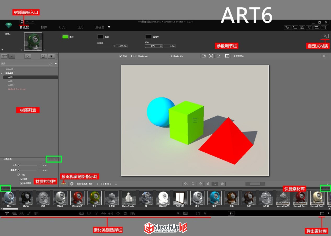Click the green diffuse color swatch
Viewport: 331px width, 236px height.
click(65, 37)
